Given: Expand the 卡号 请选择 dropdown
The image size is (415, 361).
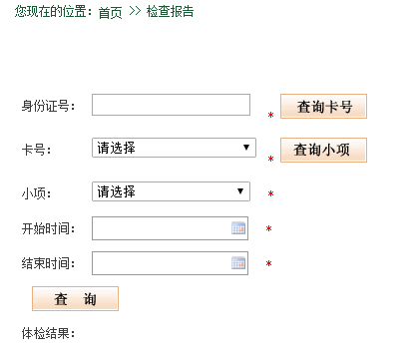Looking at the screenshot, I should pyautogui.click(x=174, y=148).
